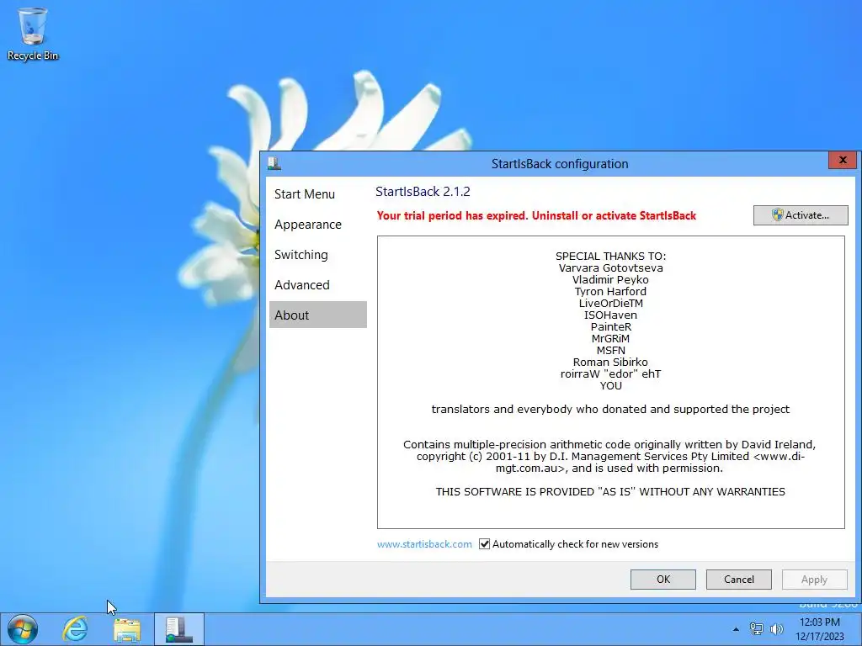Viewport: 862px width, 646px height.
Task: Click the Activate... button
Action: pos(801,215)
